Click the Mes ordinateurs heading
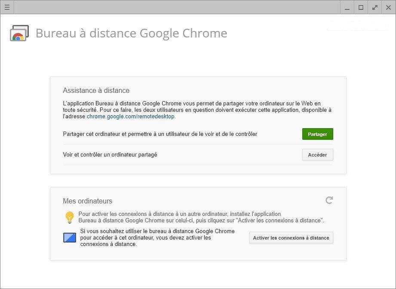396x289 pixels. coord(87,201)
